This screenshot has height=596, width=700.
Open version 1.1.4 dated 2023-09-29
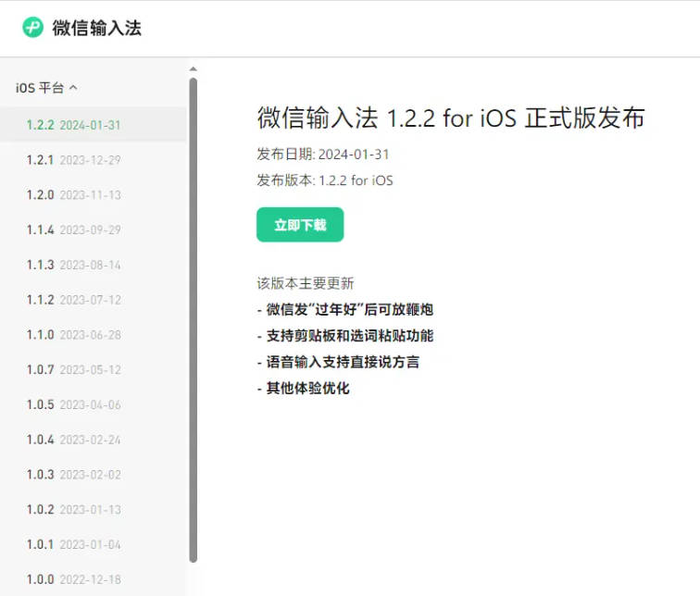pyautogui.click(x=94, y=230)
